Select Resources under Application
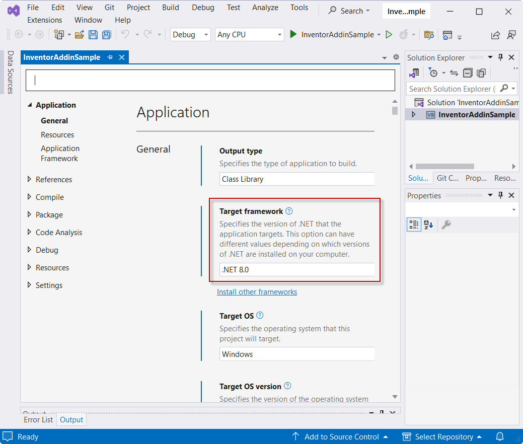The image size is (523, 444). click(x=57, y=135)
